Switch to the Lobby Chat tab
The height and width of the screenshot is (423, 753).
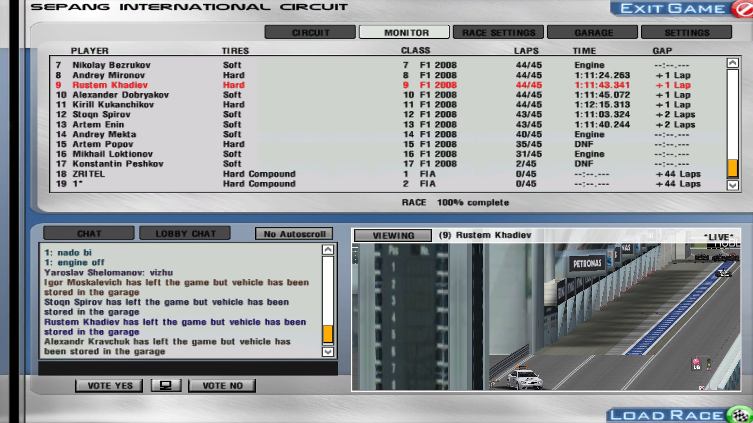point(185,233)
